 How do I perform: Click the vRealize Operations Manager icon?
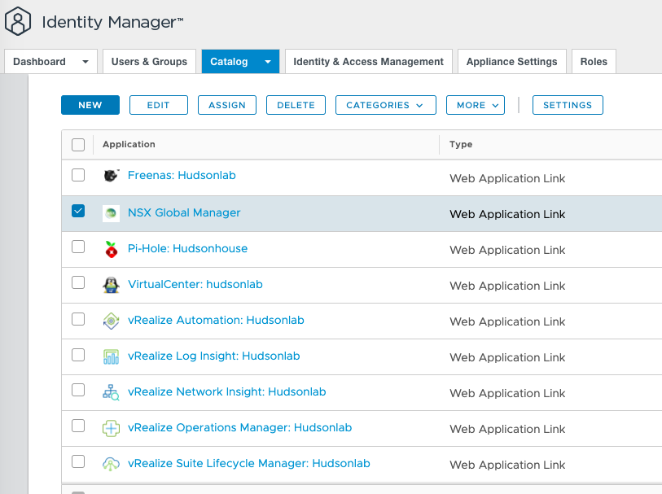111,429
